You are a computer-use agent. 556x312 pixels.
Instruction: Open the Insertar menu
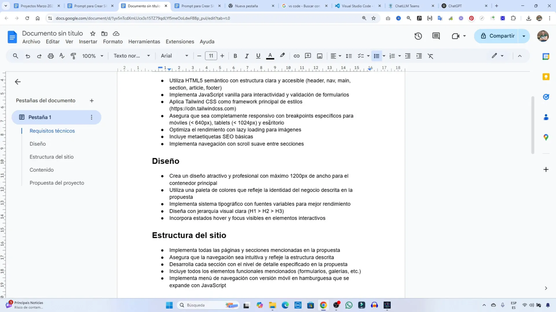coord(88,42)
